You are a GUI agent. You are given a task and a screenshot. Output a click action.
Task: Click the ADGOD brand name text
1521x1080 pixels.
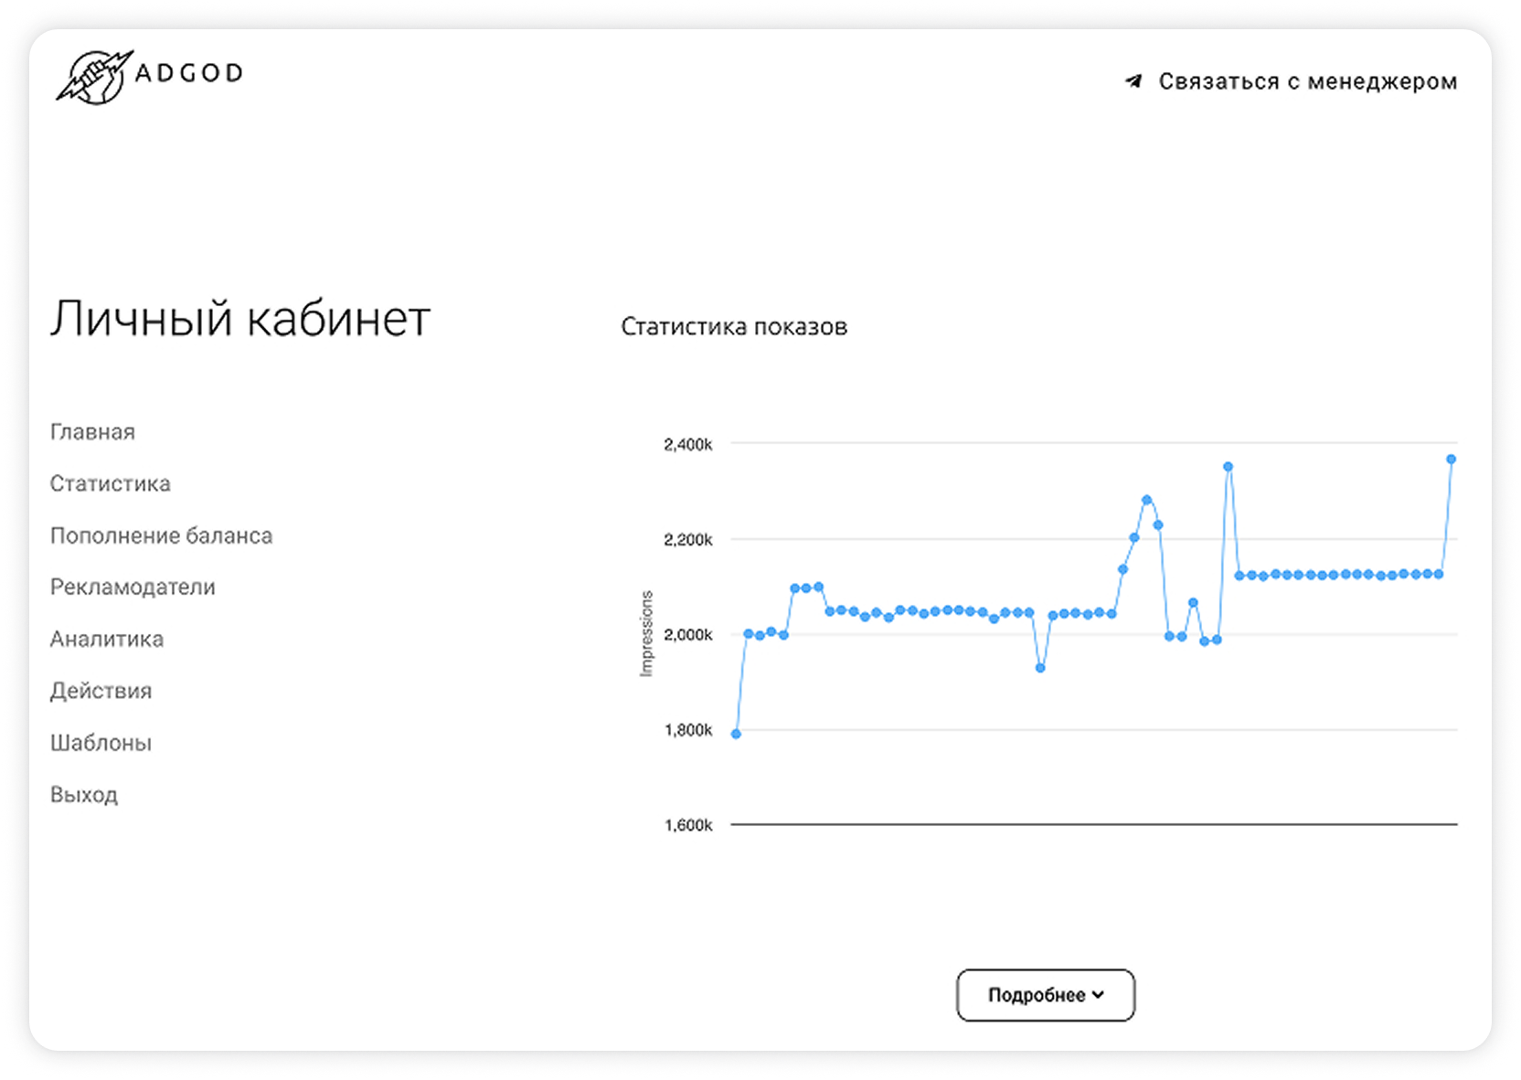point(189,73)
